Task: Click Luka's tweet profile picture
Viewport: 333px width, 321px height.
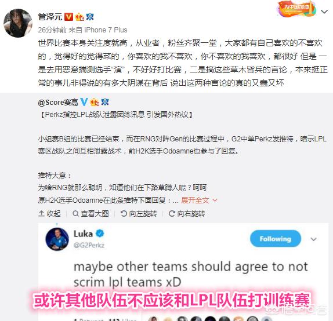Action: tap(57, 239)
